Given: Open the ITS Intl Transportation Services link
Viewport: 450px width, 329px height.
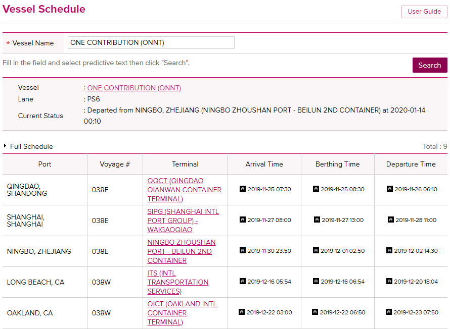Looking at the screenshot, I should point(177,282).
